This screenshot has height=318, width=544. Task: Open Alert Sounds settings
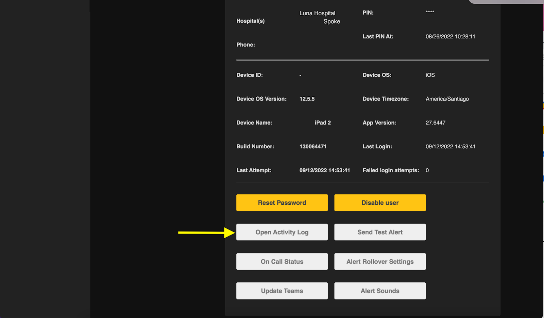[x=380, y=291]
